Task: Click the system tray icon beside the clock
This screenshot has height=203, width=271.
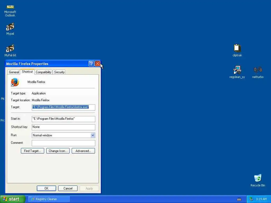Action: 251,199
